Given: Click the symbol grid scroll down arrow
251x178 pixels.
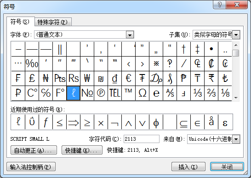Looking at the screenshot, I should pyautogui.click(x=236, y=98).
